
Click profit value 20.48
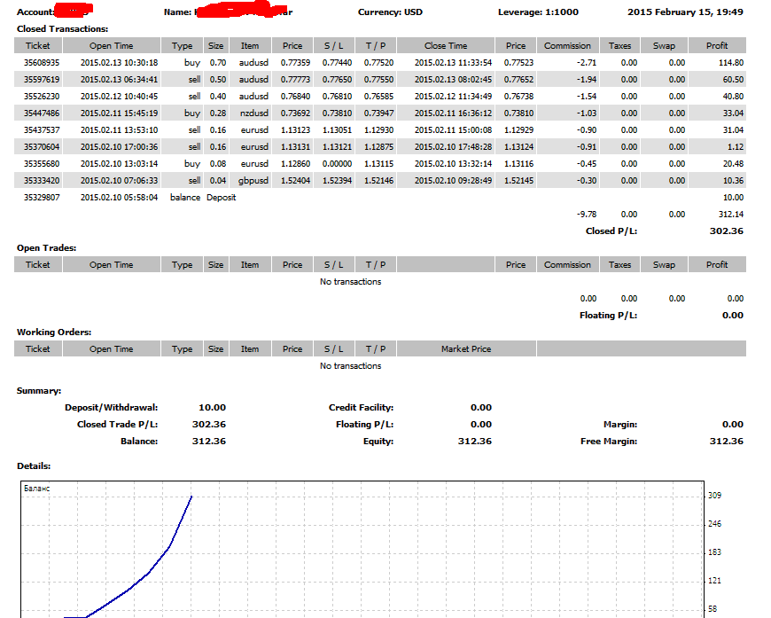tap(733, 163)
